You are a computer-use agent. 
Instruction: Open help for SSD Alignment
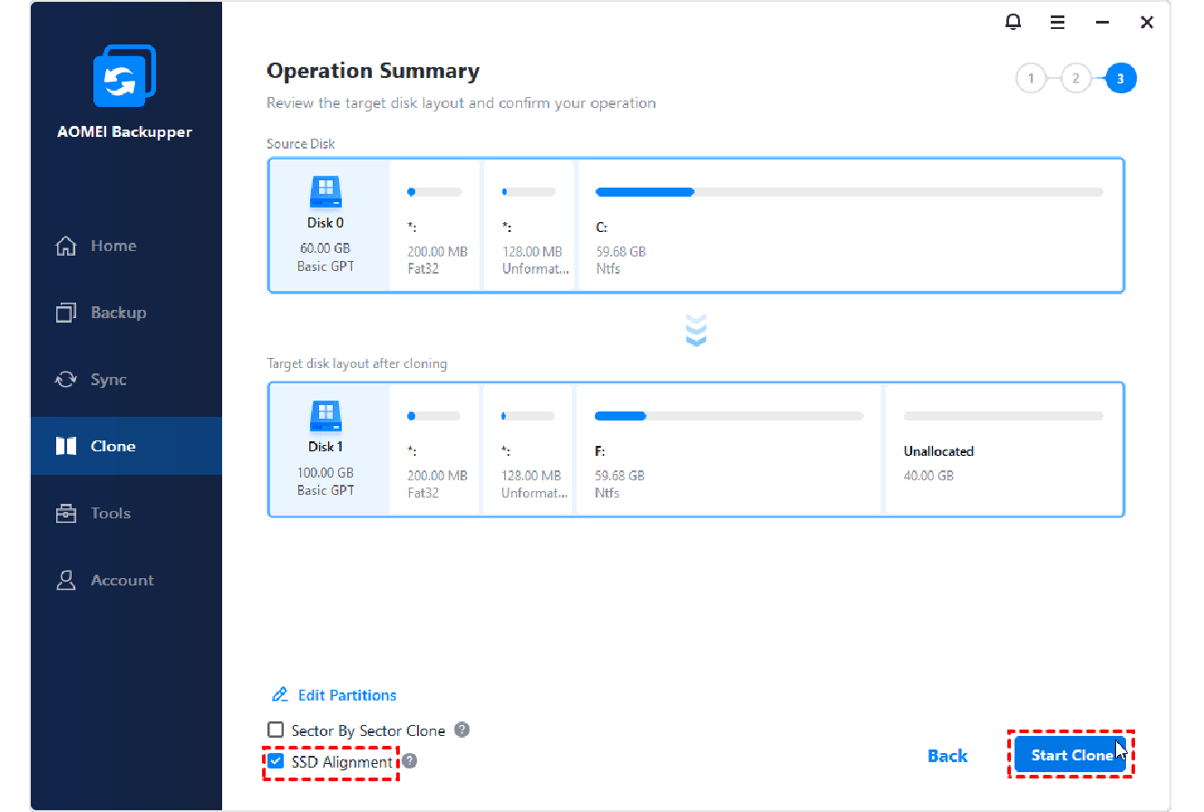point(410,761)
